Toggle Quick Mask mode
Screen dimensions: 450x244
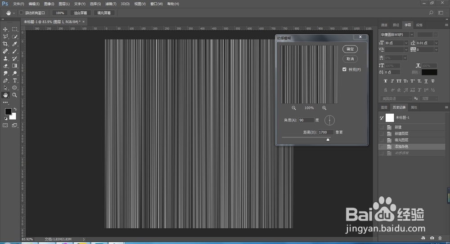tap(5, 125)
